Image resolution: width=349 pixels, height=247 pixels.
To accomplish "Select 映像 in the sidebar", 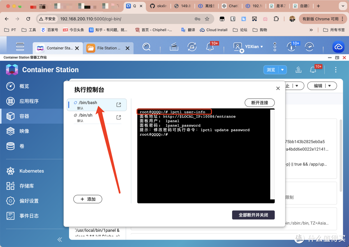I will click(x=24, y=131).
